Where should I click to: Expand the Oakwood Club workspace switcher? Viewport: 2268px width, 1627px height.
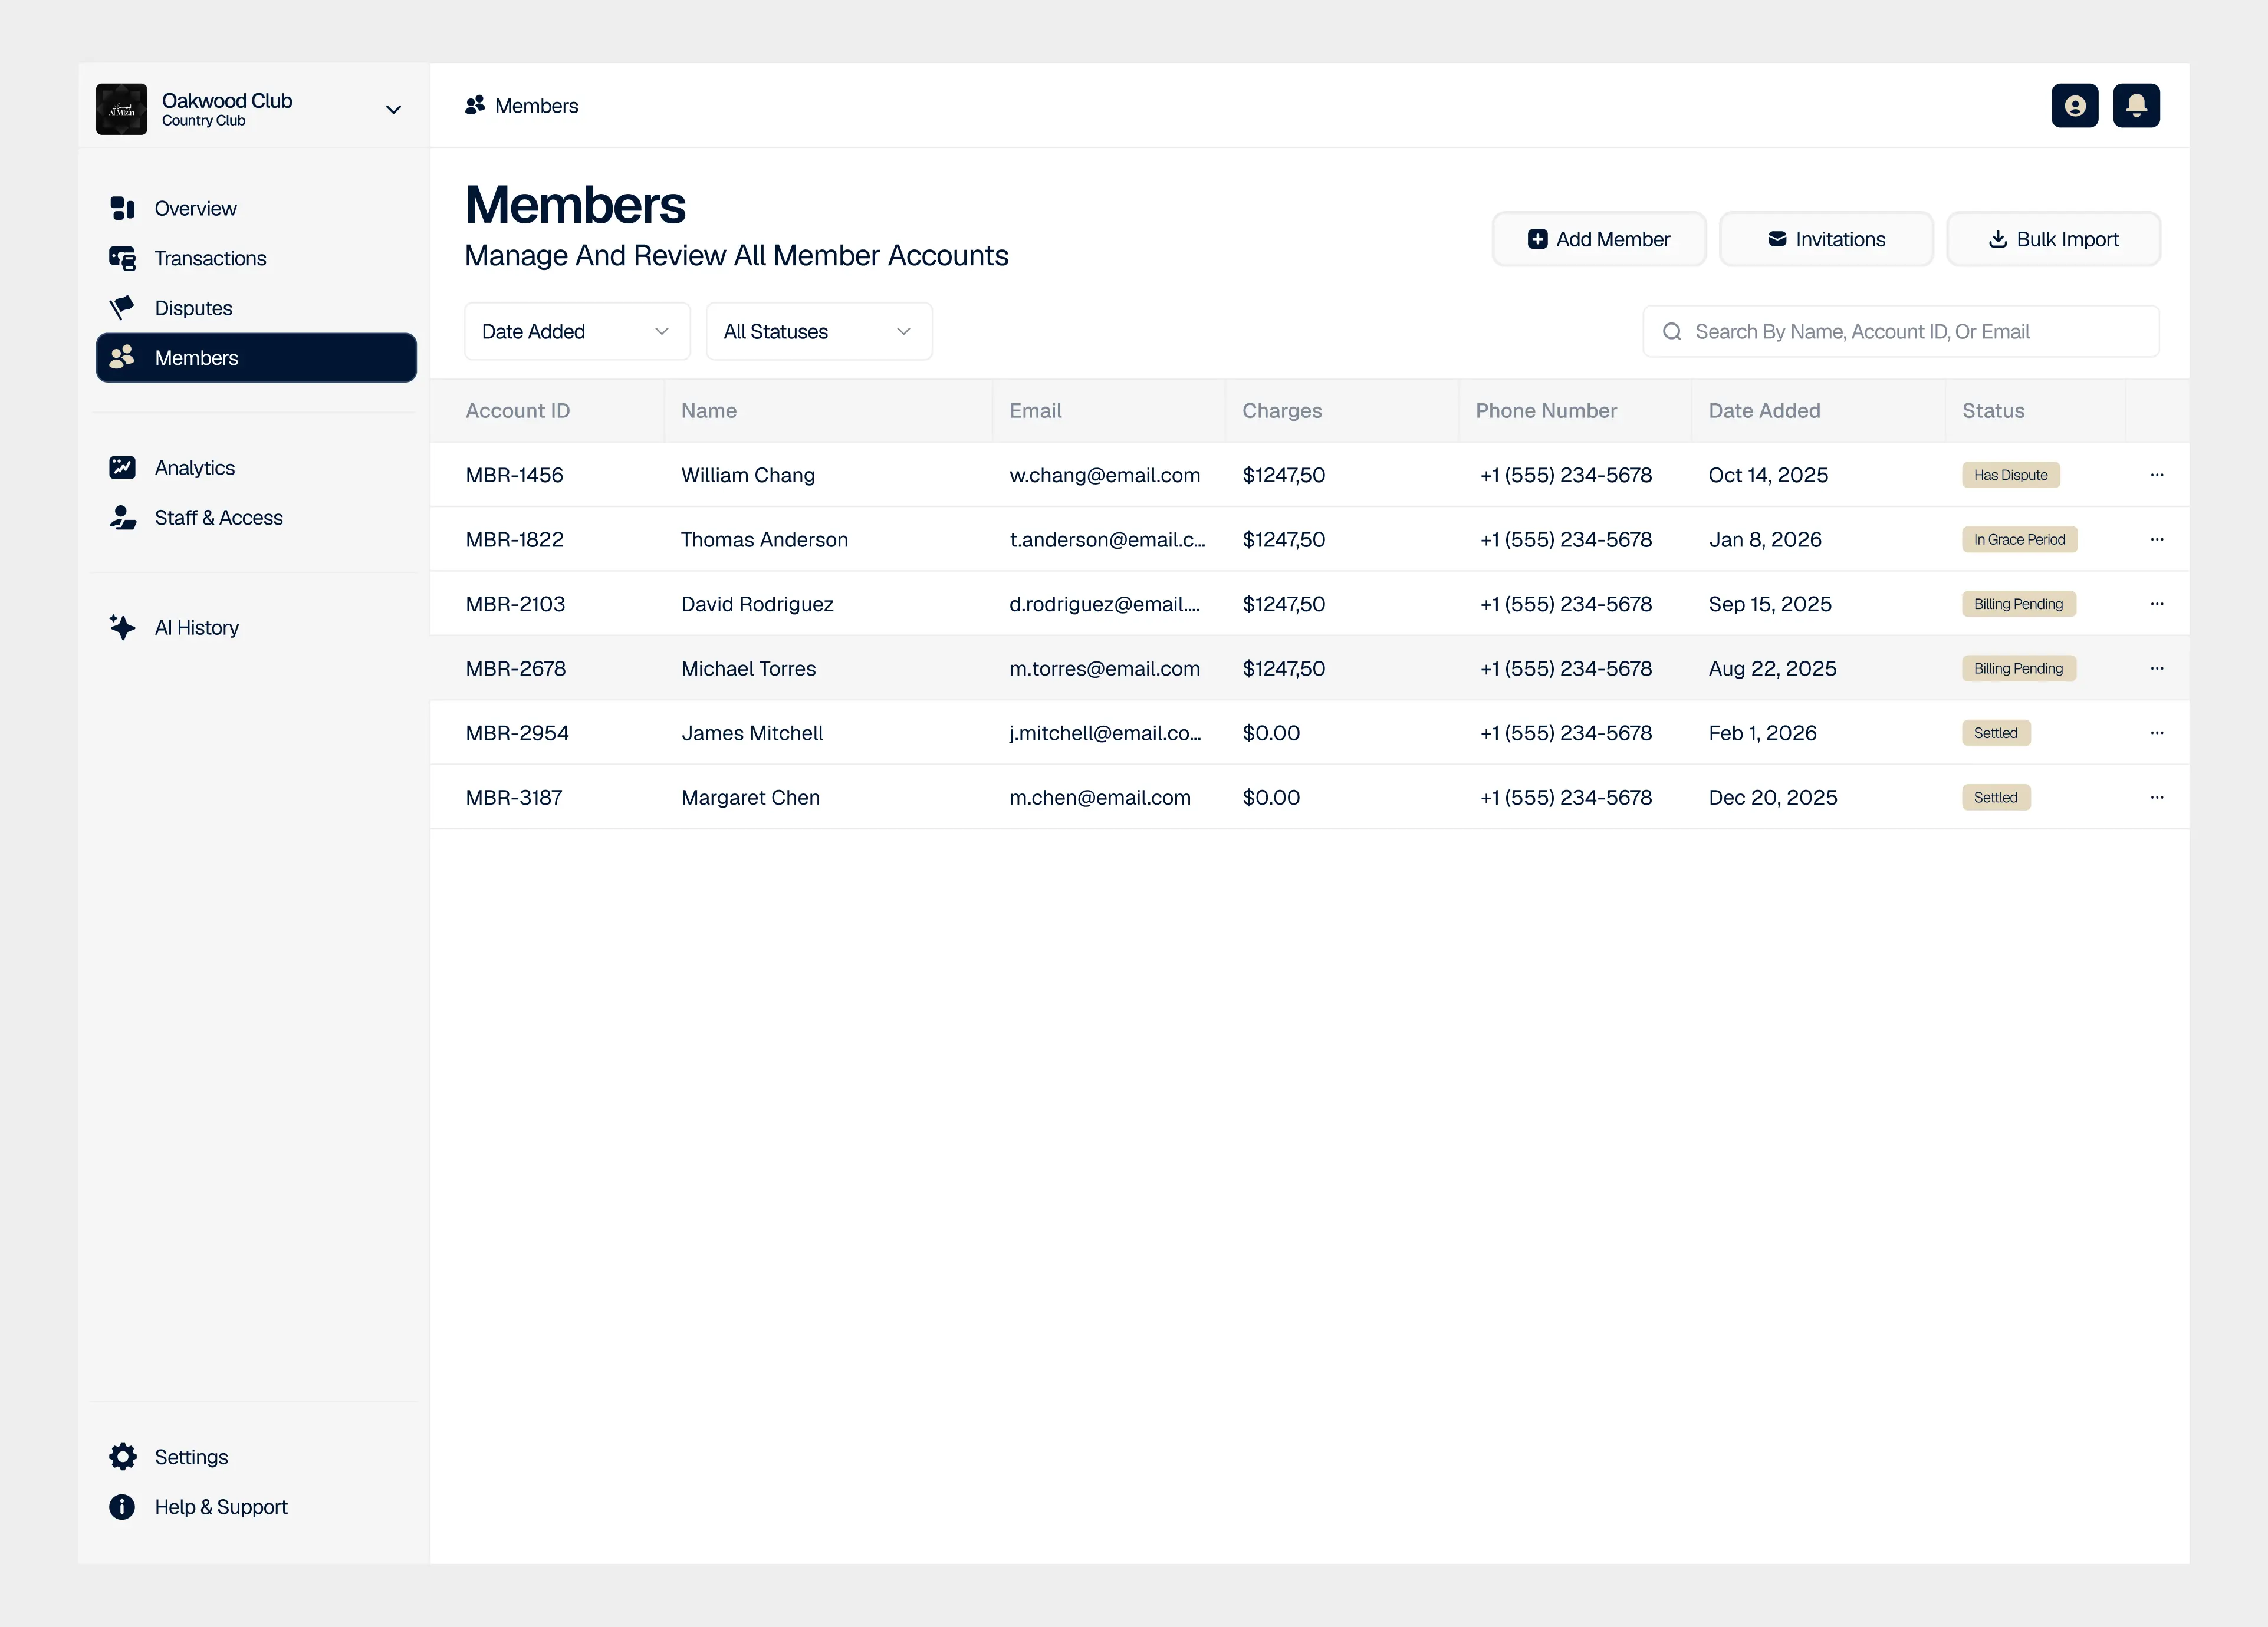click(x=393, y=109)
